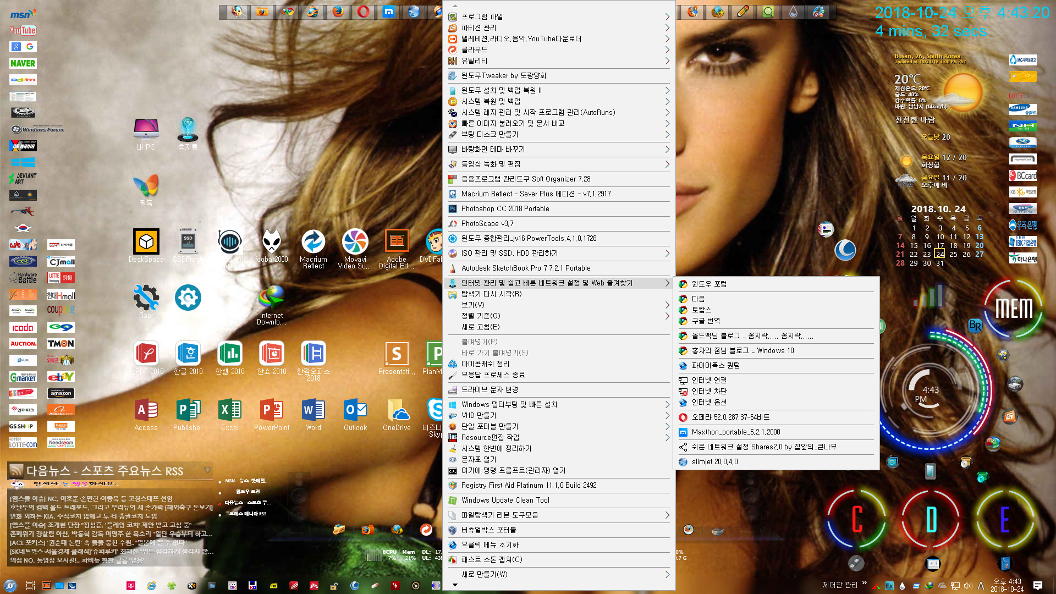Image resolution: width=1056 pixels, height=594 pixels.
Task: Click the MEM usage gauge
Action: (x=1013, y=308)
